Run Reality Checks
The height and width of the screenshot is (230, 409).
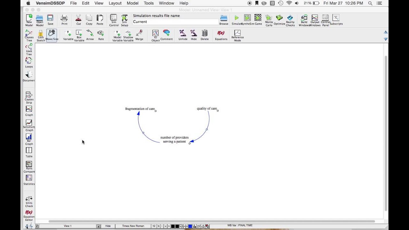coord(290,20)
